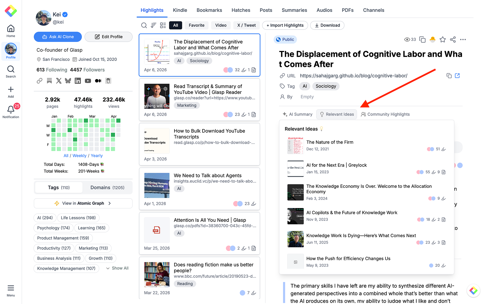Click Kei's profile avatar photo
Screen dimensions: 487x304
44,18
